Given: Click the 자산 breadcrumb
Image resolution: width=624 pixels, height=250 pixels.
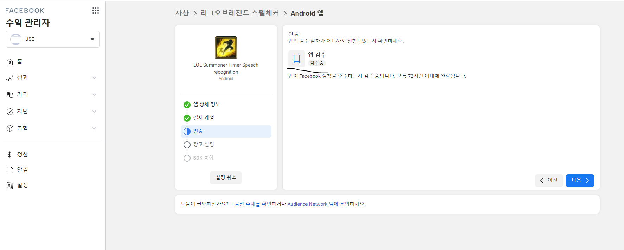Looking at the screenshot, I should pos(182,13).
